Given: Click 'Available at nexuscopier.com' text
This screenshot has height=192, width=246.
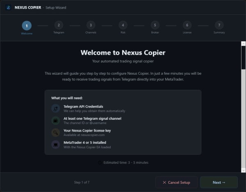Looking at the screenshot, I should click(x=84, y=135).
